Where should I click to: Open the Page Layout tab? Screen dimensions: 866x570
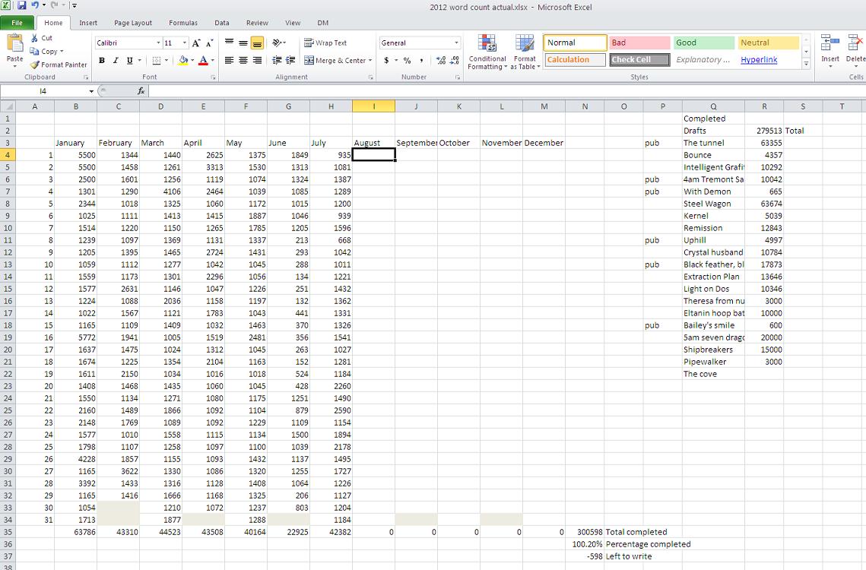pos(133,23)
